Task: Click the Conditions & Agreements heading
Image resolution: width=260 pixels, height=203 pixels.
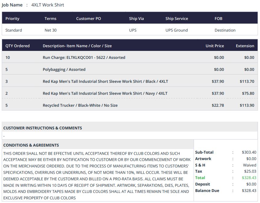Action: [31, 145]
